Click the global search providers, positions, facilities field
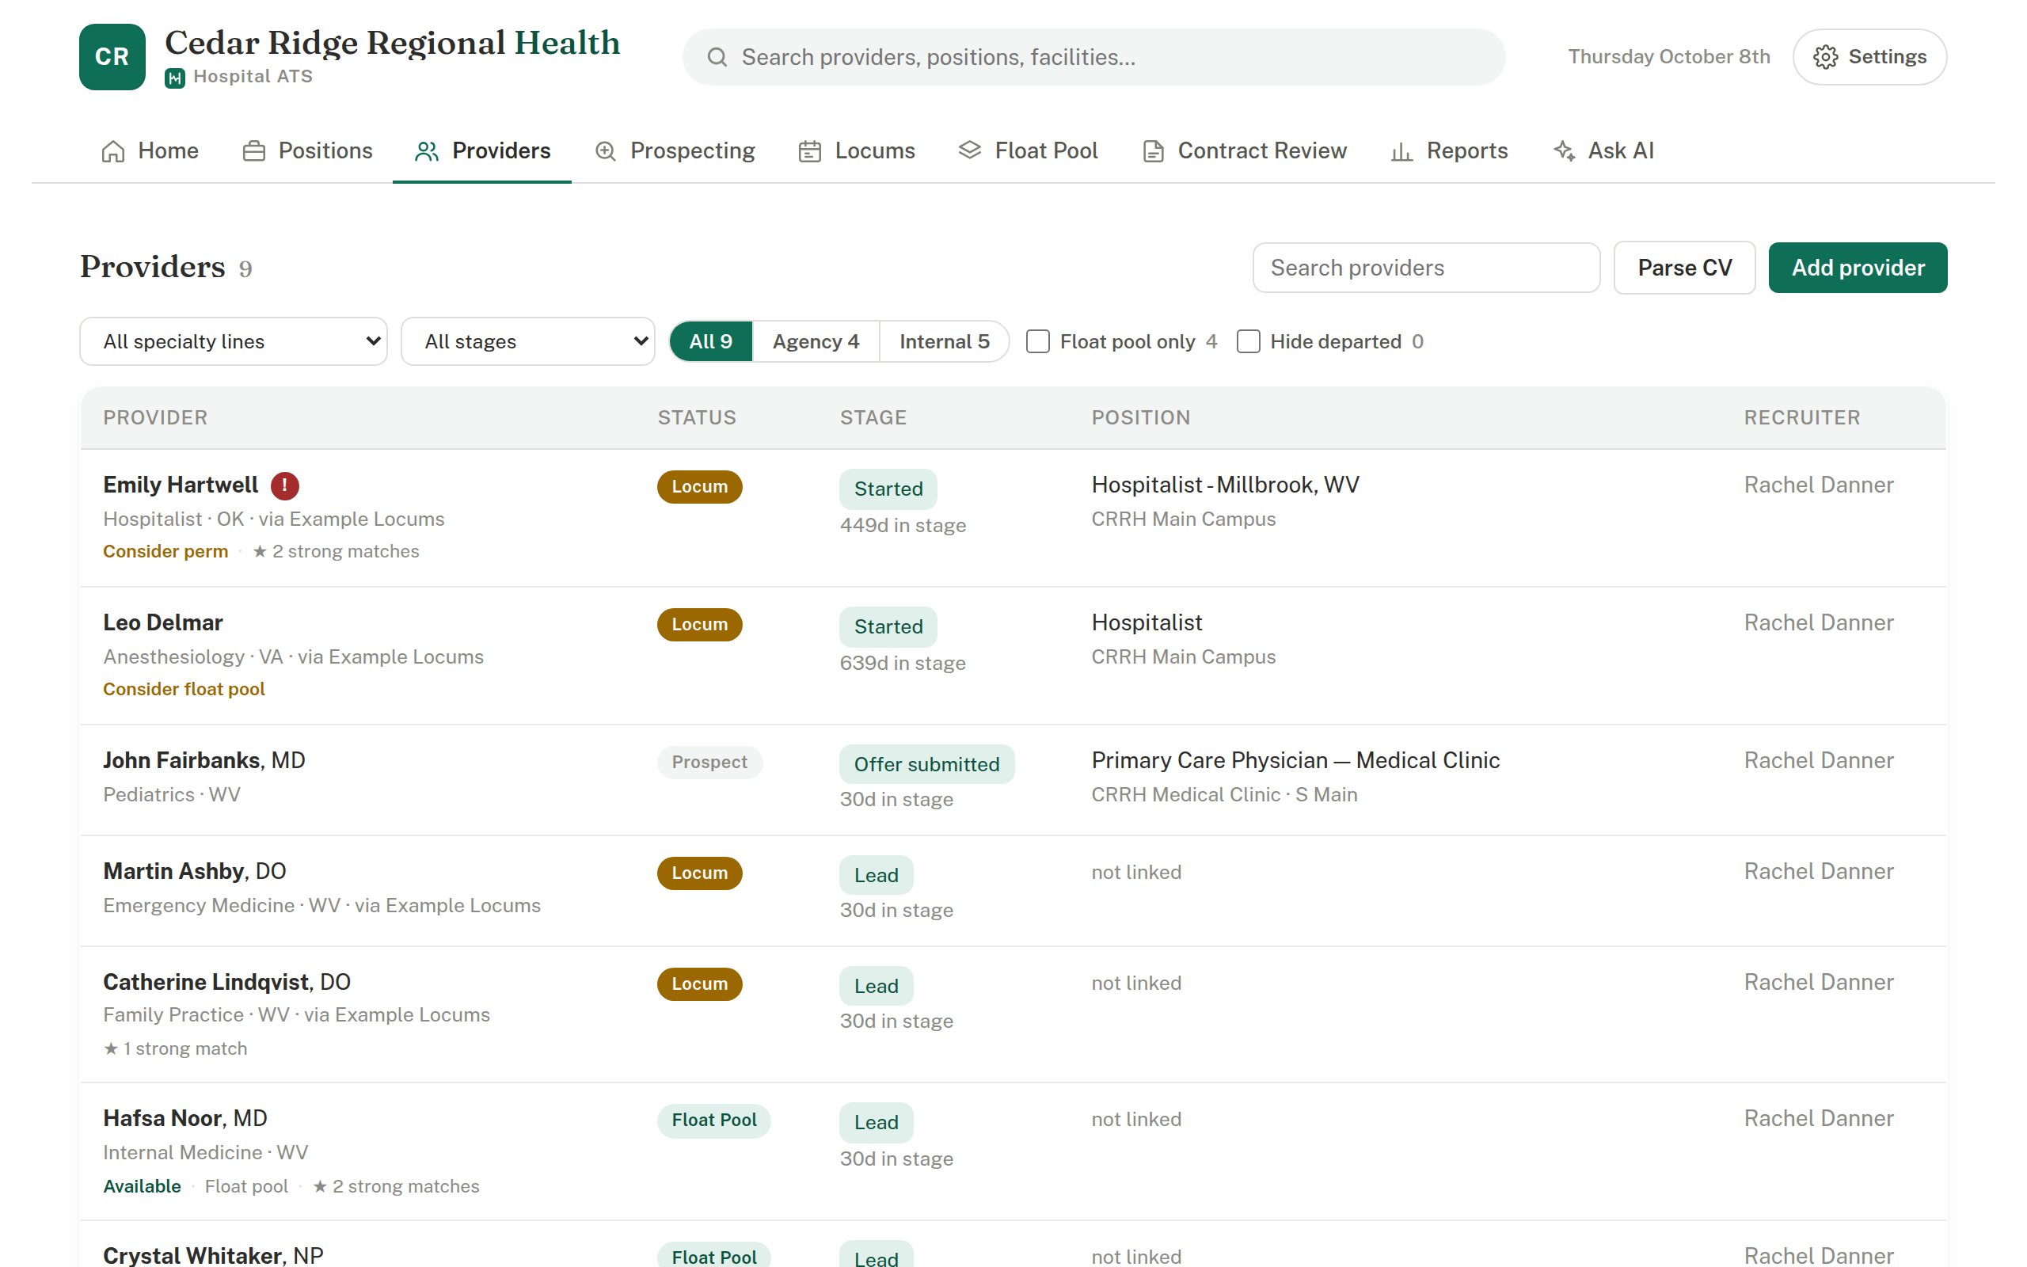 coord(1094,57)
